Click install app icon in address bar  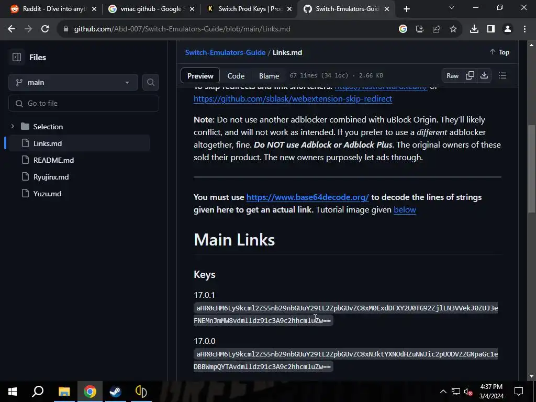pyautogui.click(x=420, y=29)
